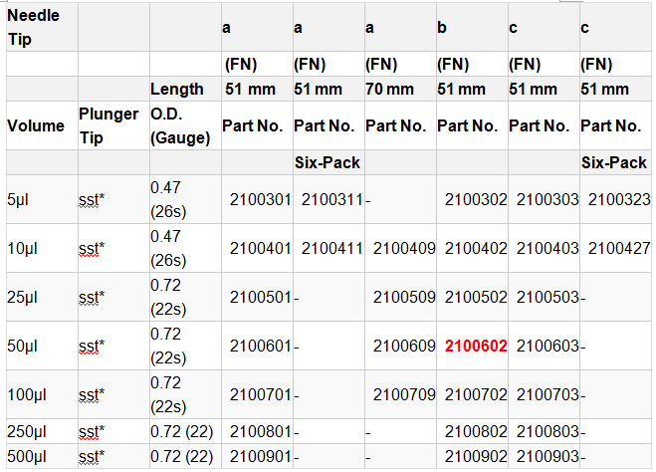The height and width of the screenshot is (472, 656).
Task: Click the Volume column header
Action: [x=35, y=126]
